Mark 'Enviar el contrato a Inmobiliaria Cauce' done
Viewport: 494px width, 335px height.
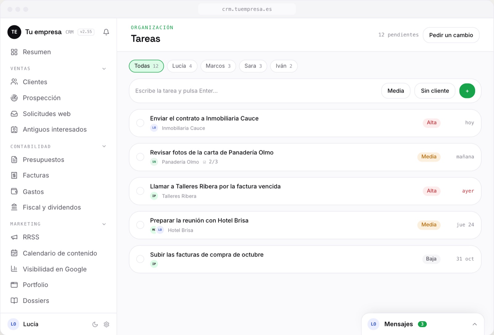coord(140,123)
